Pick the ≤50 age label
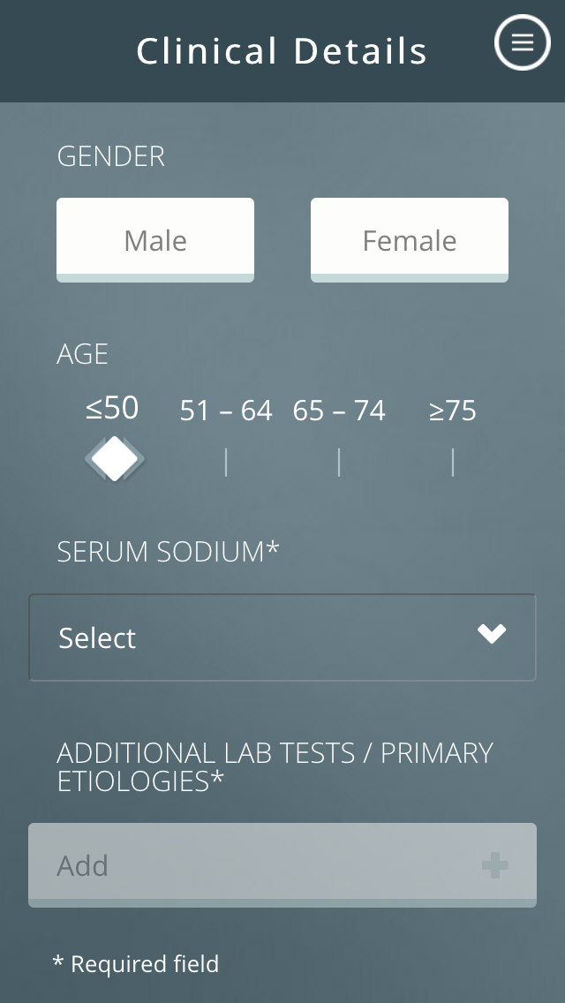This screenshot has width=565, height=1003. tap(113, 408)
